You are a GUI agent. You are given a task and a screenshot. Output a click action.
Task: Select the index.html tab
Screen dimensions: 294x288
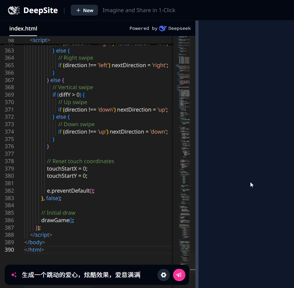point(23,29)
